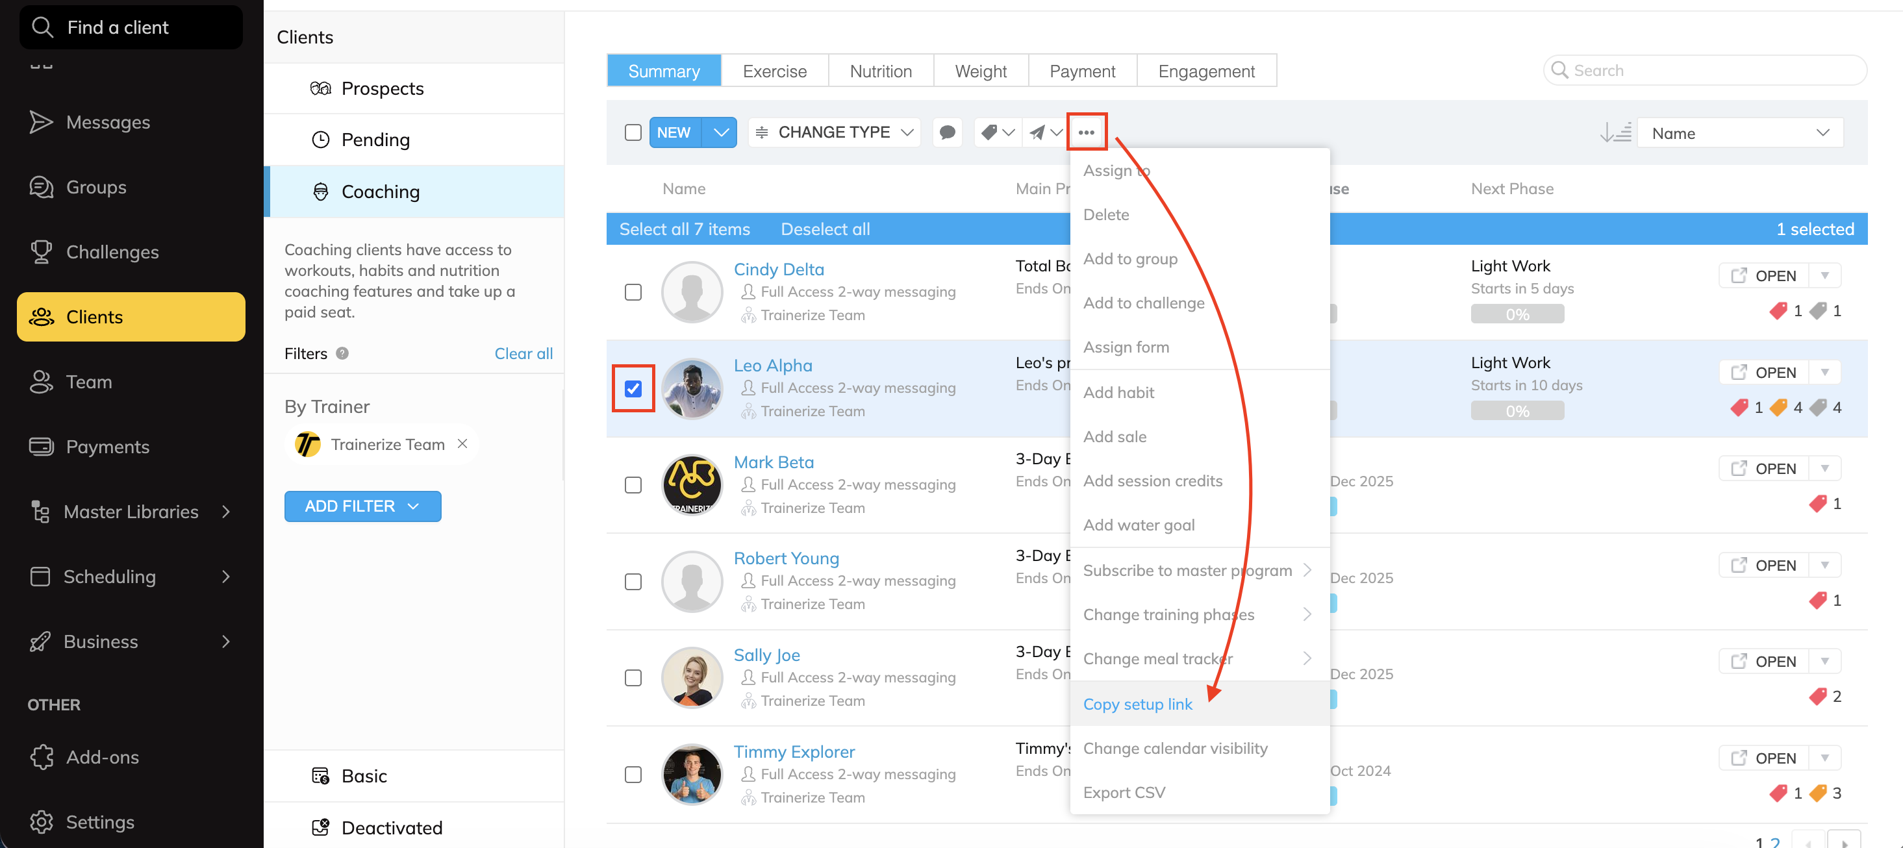Viewport: 1903px width, 848px height.
Task: Expand the ADD FILTER dropdown
Action: coord(362,506)
